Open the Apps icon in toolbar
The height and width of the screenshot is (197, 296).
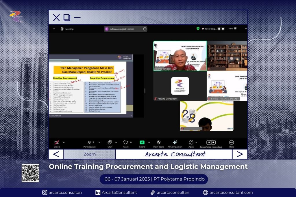pyautogui.click(x=191, y=142)
